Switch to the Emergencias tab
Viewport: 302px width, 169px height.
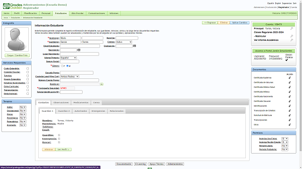(x=98, y=111)
